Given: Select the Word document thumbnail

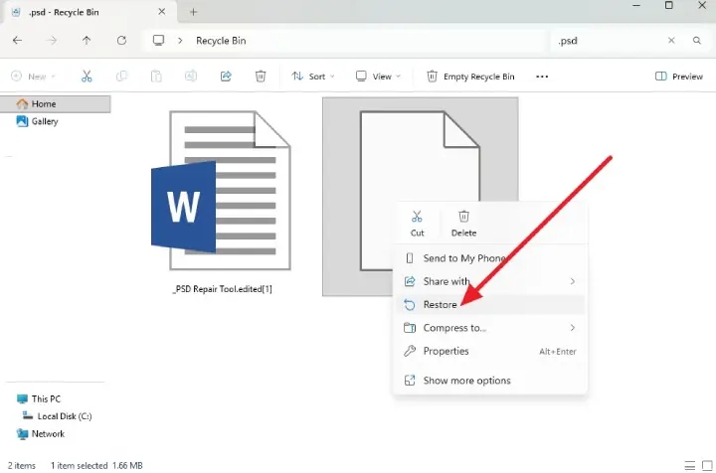Looking at the screenshot, I should tap(221, 191).
